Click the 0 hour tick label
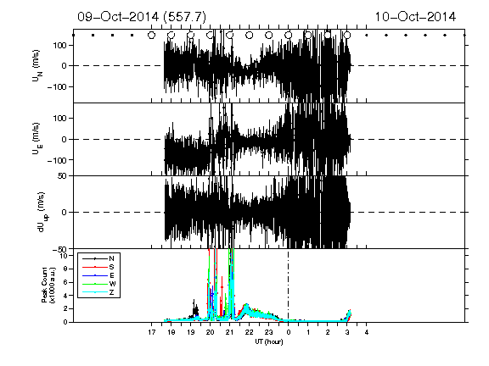 (x=289, y=332)
